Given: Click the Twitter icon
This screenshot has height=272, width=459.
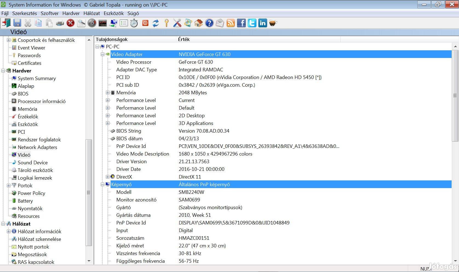Looking at the screenshot, I should (x=252, y=23).
